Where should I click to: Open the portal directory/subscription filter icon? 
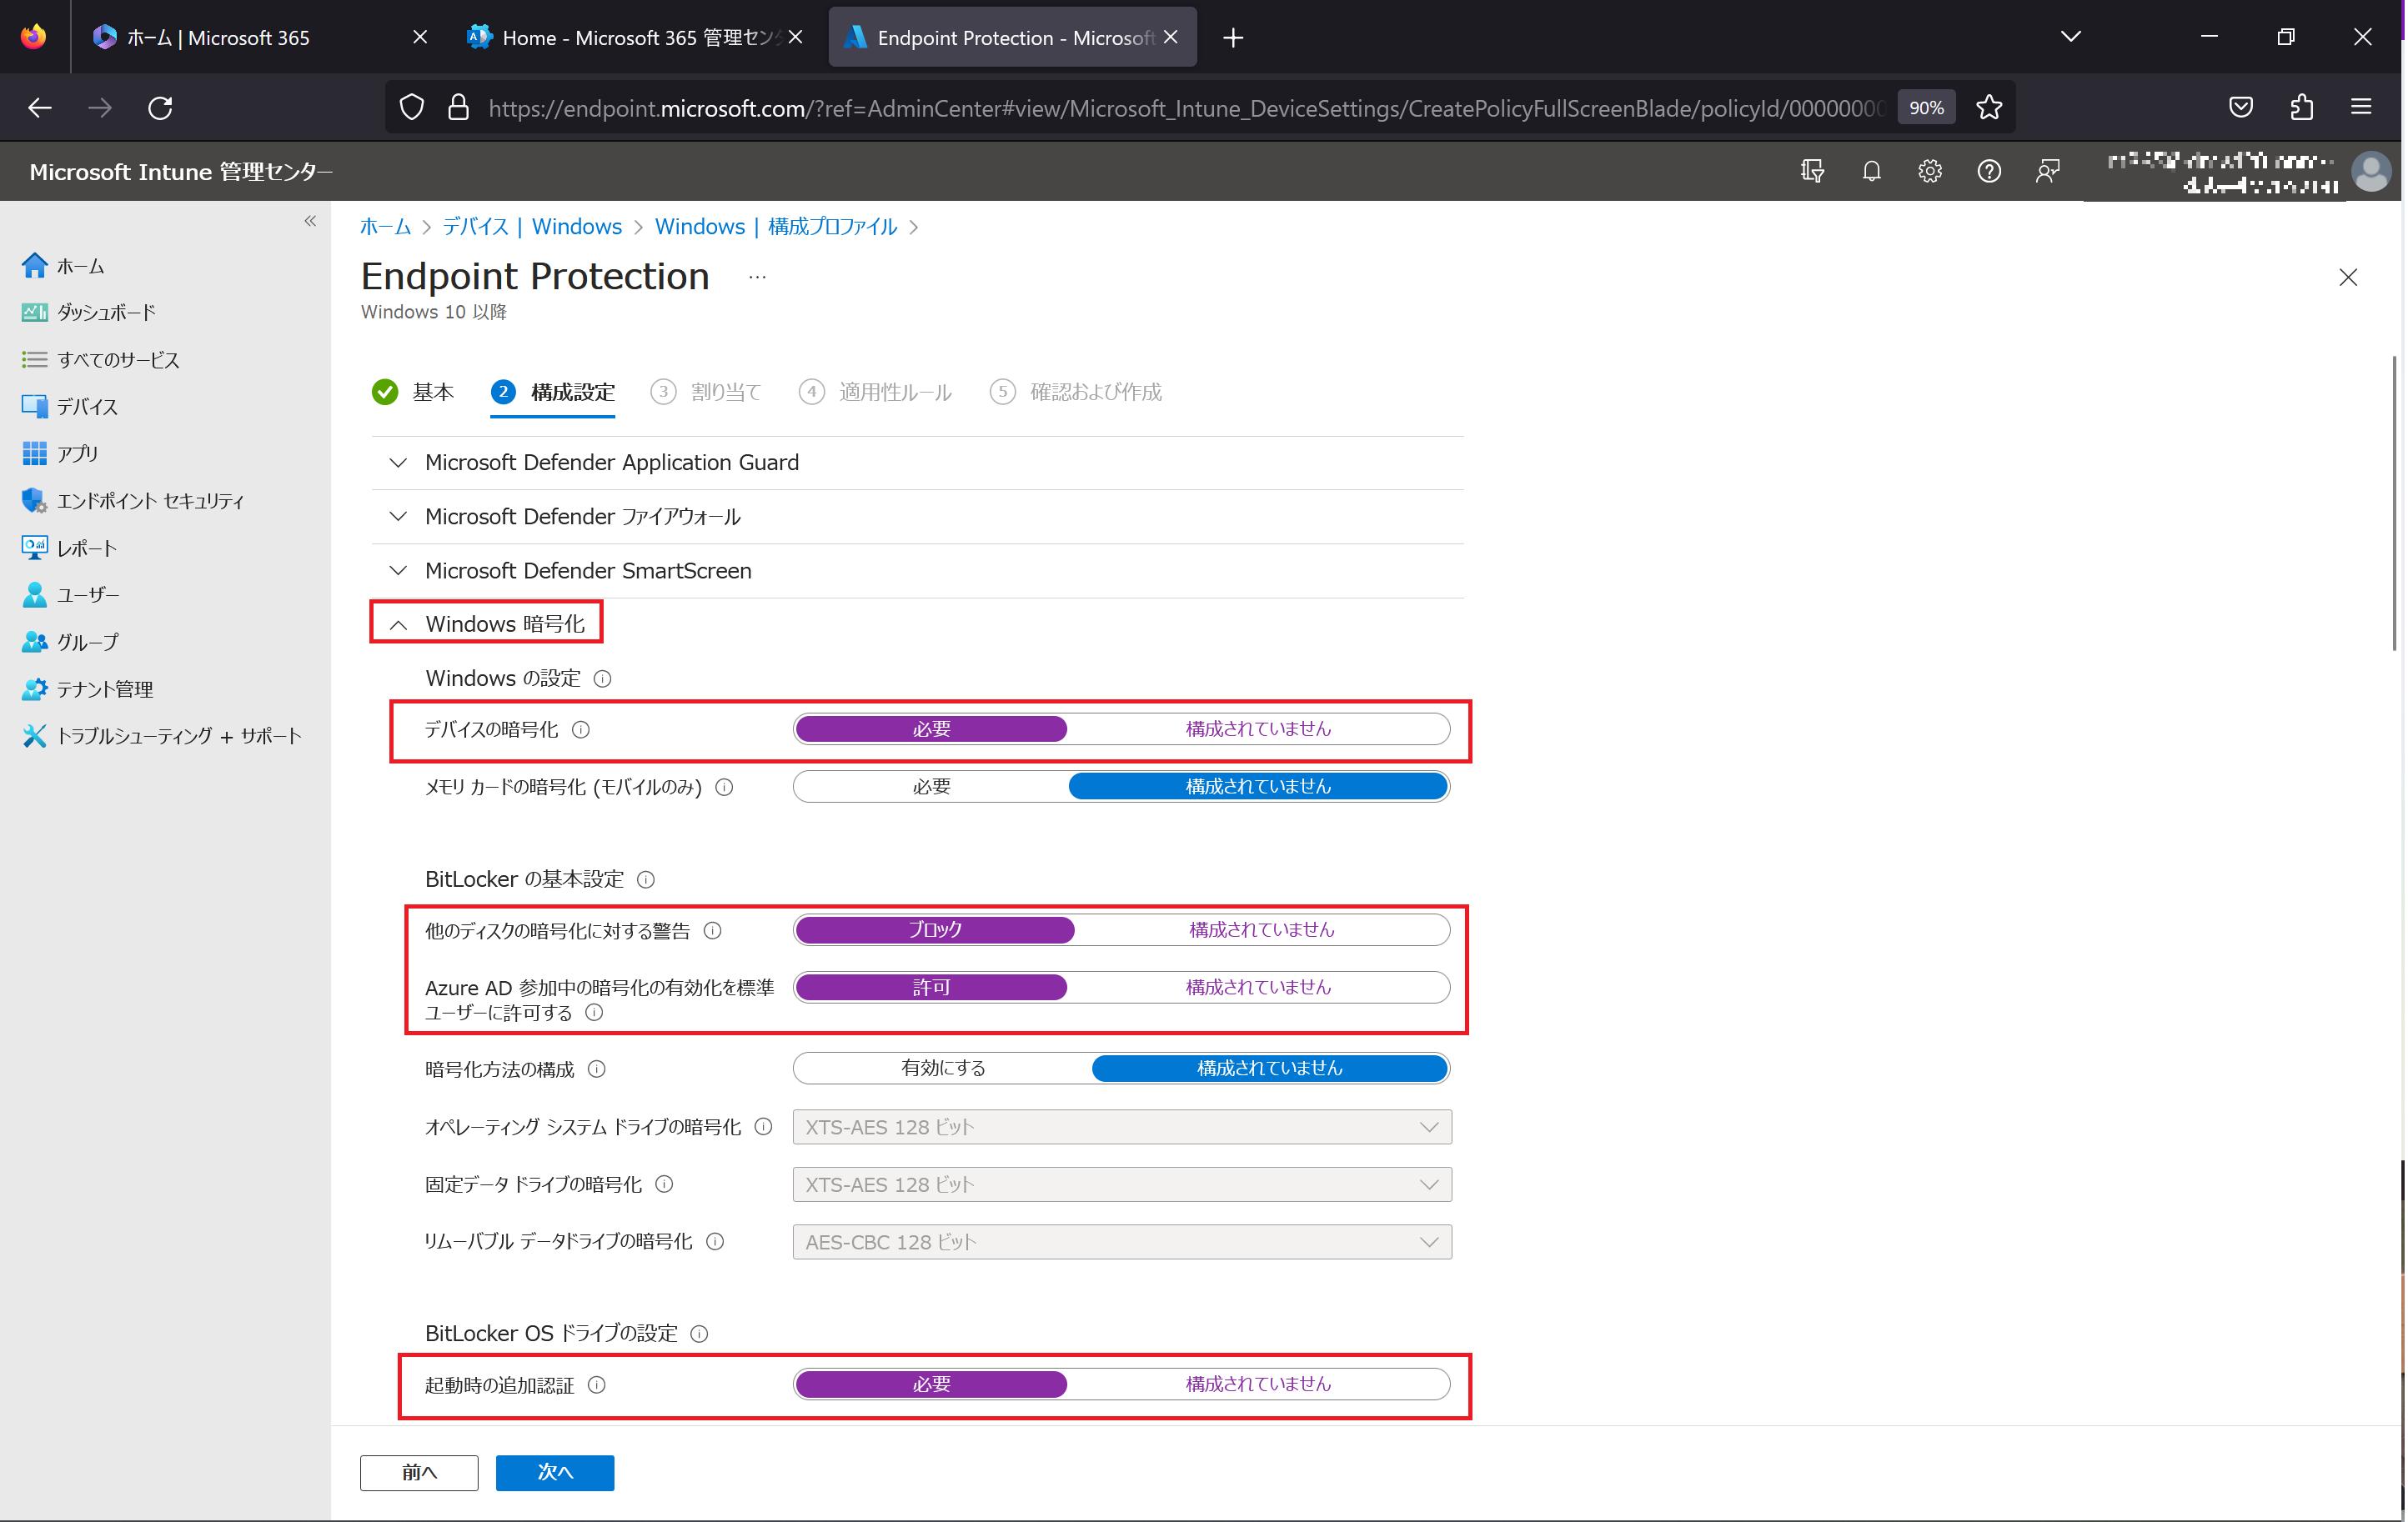click(1812, 171)
